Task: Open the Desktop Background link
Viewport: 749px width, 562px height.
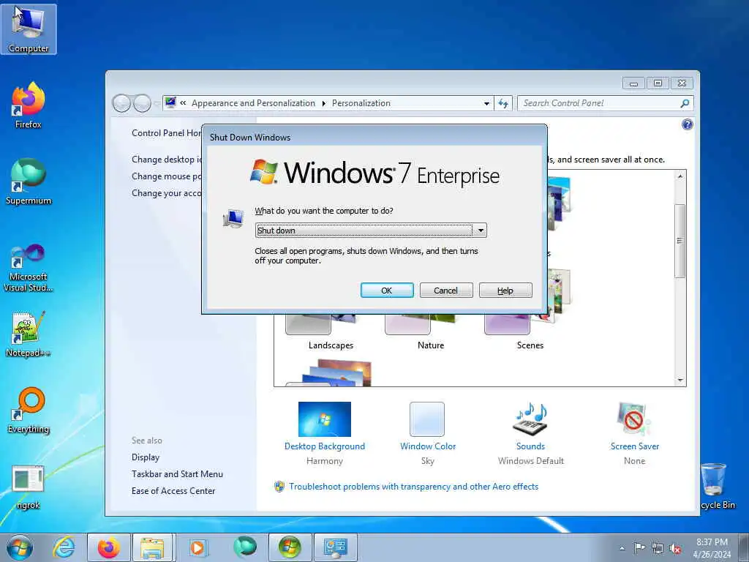Action: pos(324,446)
